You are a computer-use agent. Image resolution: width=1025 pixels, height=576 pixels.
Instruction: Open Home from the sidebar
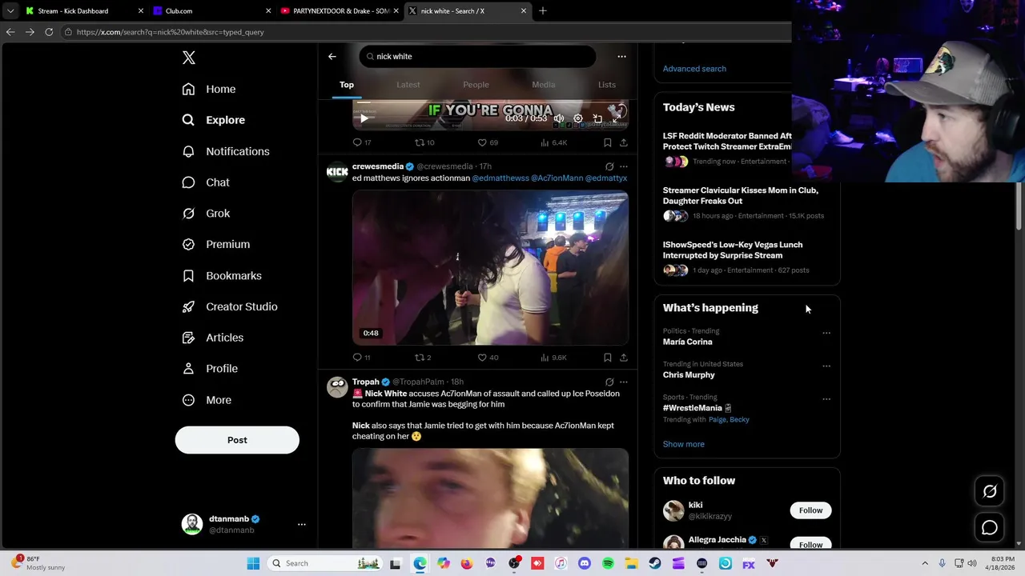click(209, 89)
